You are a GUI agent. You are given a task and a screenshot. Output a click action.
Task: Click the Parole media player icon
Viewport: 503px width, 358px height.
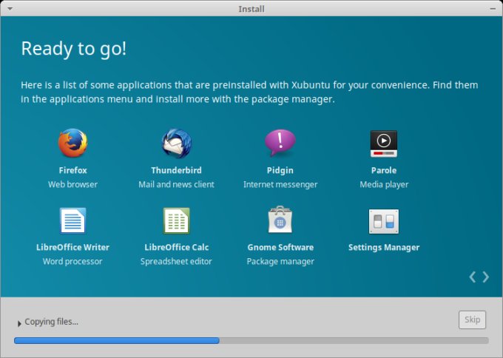pyautogui.click(x=384, y=143)
